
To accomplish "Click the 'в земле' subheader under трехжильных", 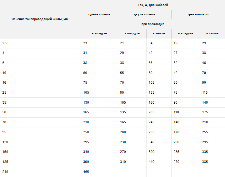I will tap(212, 33).
